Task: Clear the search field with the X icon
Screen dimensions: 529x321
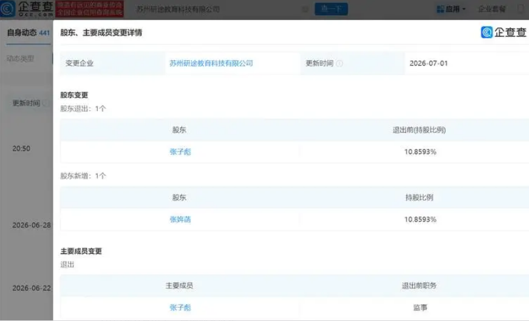Action: click(x=305, y=9)
